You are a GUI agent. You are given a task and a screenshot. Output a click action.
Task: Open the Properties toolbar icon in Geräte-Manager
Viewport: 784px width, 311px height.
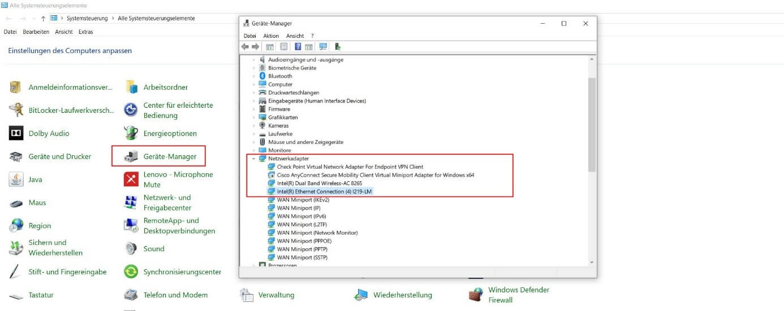[283, 47]
